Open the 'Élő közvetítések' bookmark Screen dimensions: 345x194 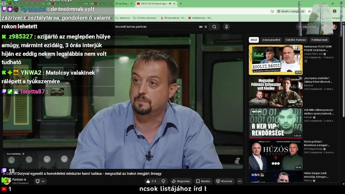click(x=173, y=18)
